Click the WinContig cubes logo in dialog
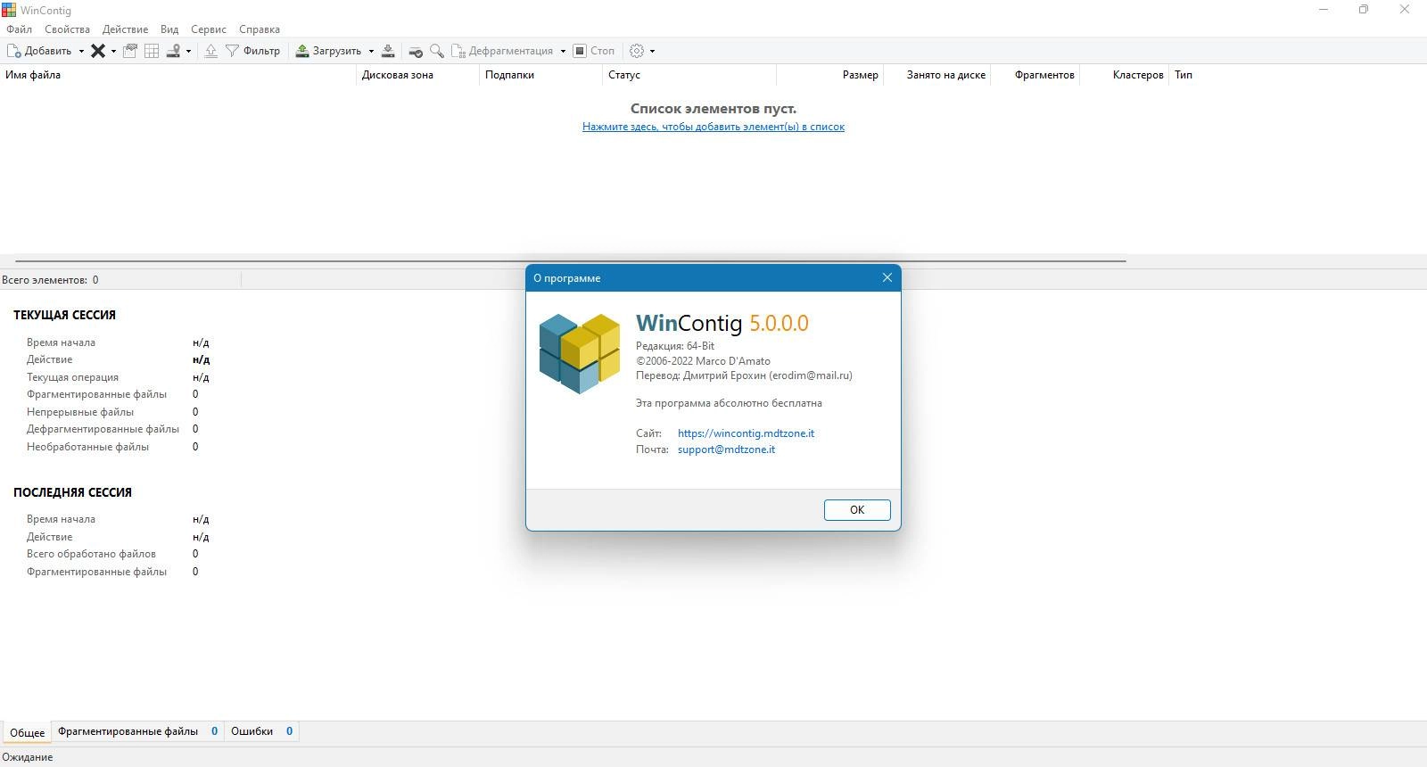 (580, 353)
